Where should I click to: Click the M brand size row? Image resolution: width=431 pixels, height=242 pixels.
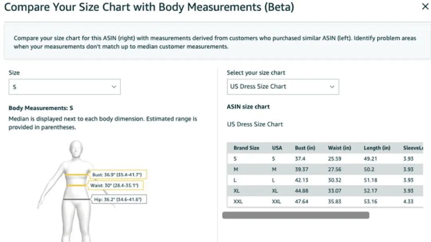tap(236, 169)
